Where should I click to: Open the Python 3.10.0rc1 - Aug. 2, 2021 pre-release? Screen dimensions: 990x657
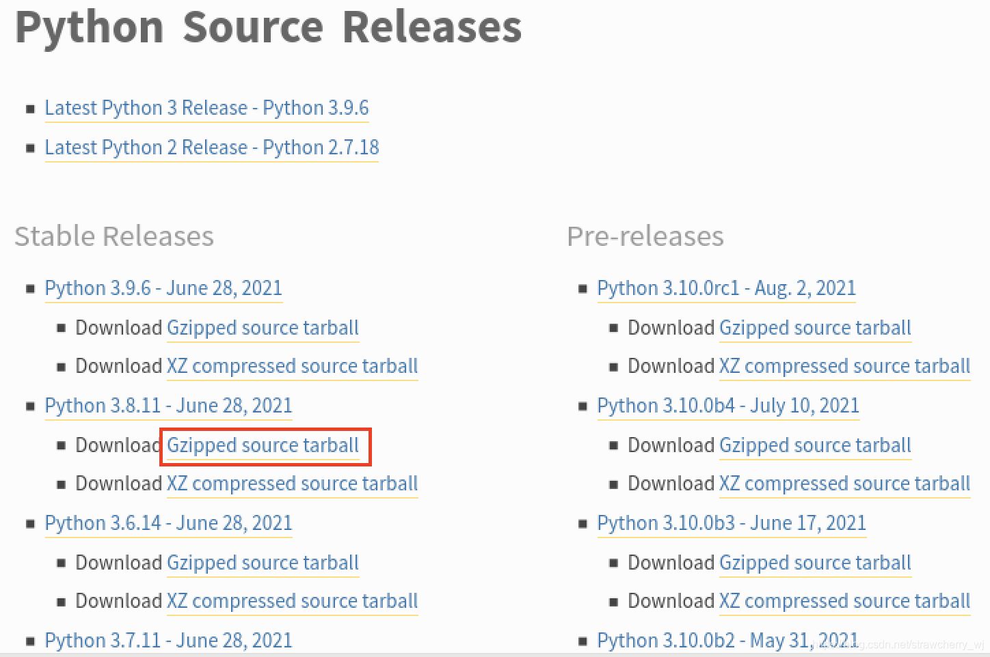tap(726, 288)
